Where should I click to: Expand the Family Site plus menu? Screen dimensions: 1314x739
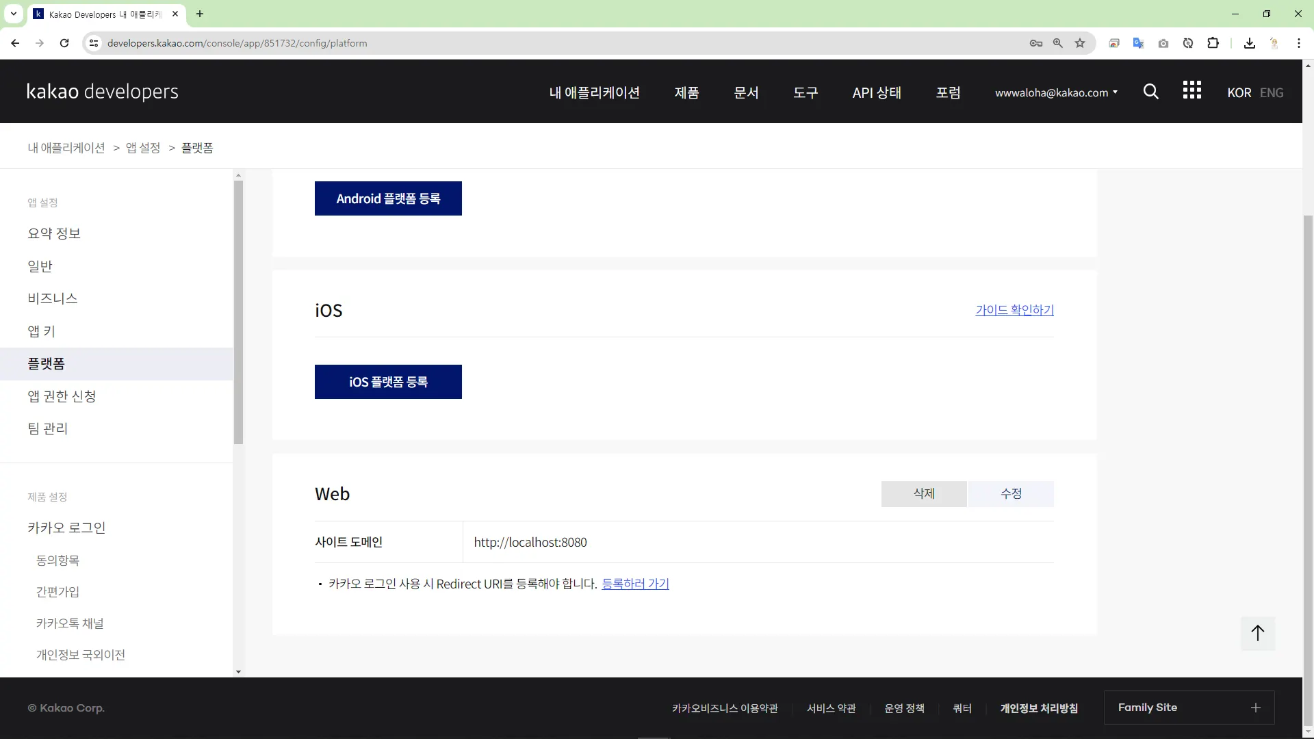tap(1255, 708)
